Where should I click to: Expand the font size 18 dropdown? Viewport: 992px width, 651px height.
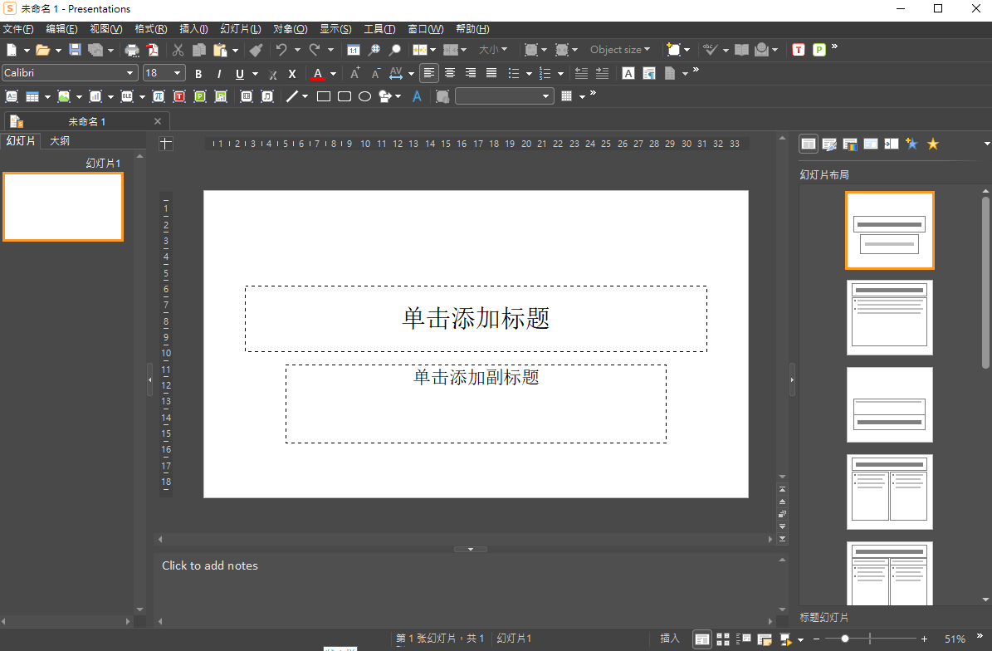coord(178,73)
